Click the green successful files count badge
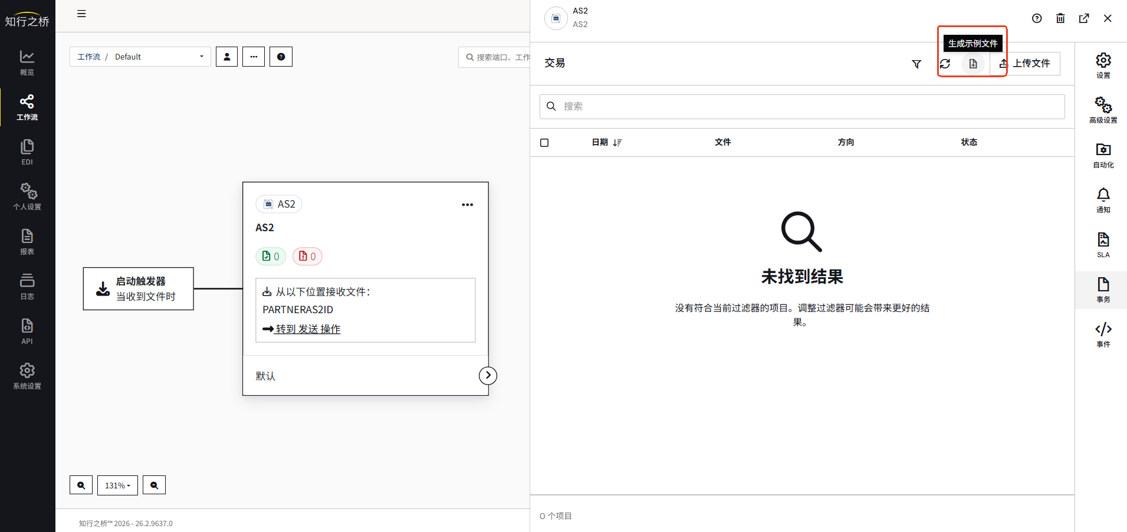 [x=271, y=256]
